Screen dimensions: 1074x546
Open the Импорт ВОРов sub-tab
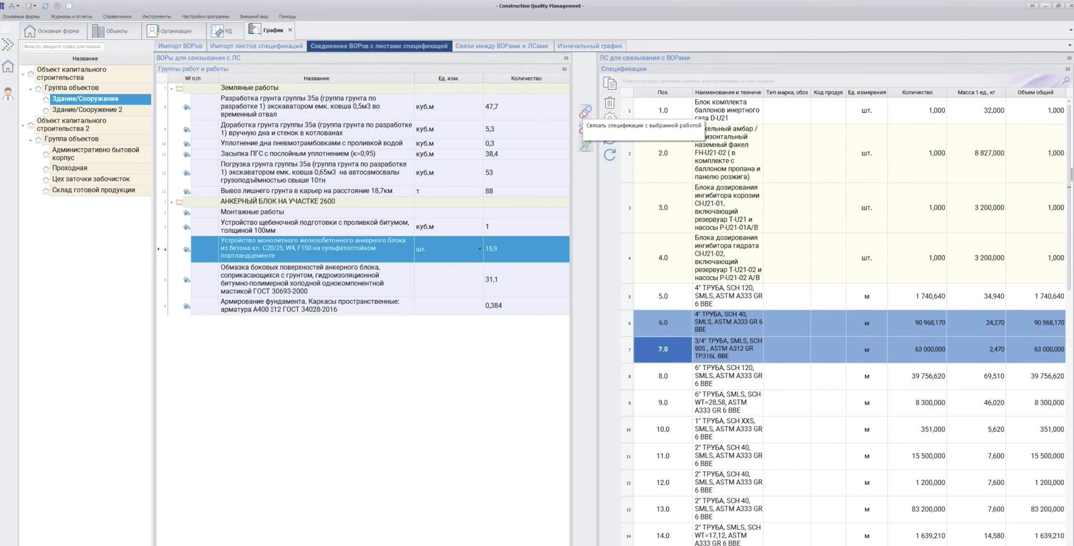tap(180, 46)
